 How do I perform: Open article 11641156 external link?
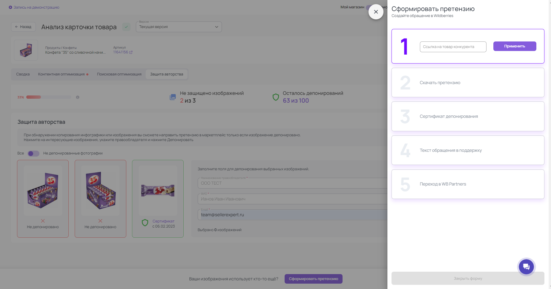[131, 52]
